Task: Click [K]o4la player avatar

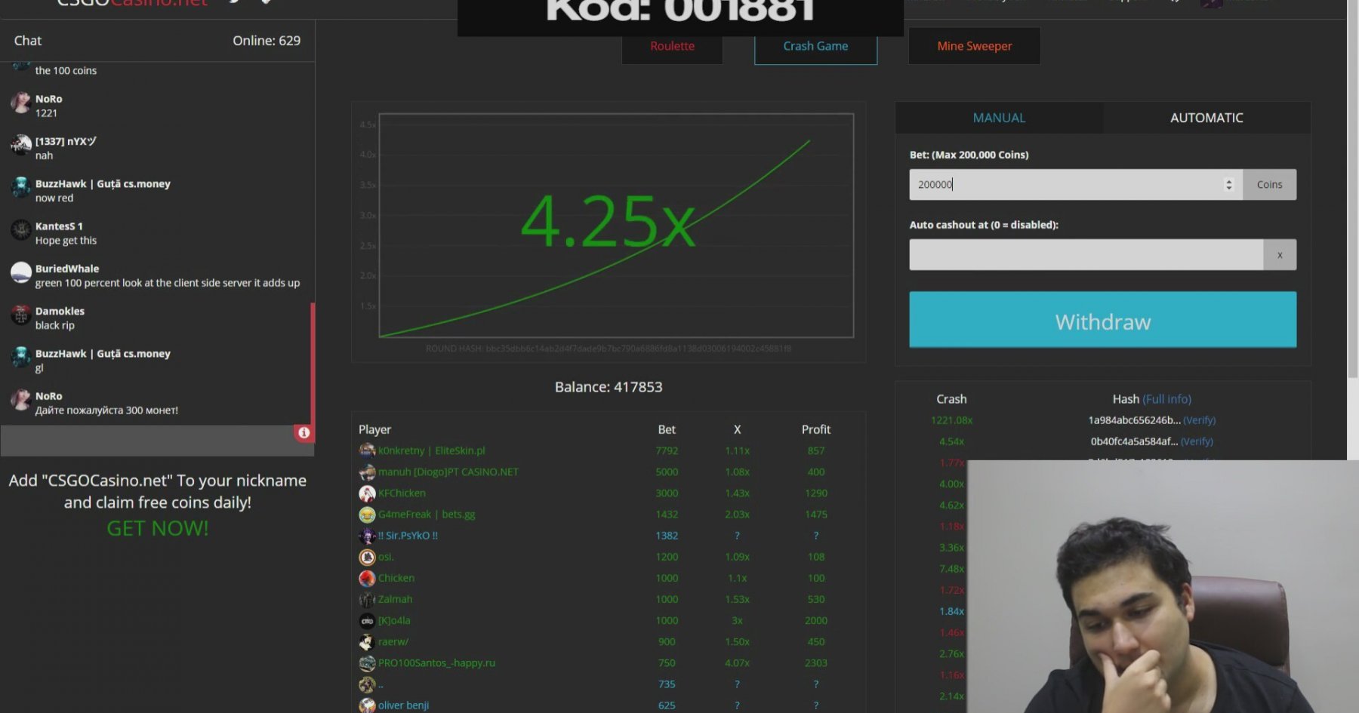Action: (x=367, y=620)
